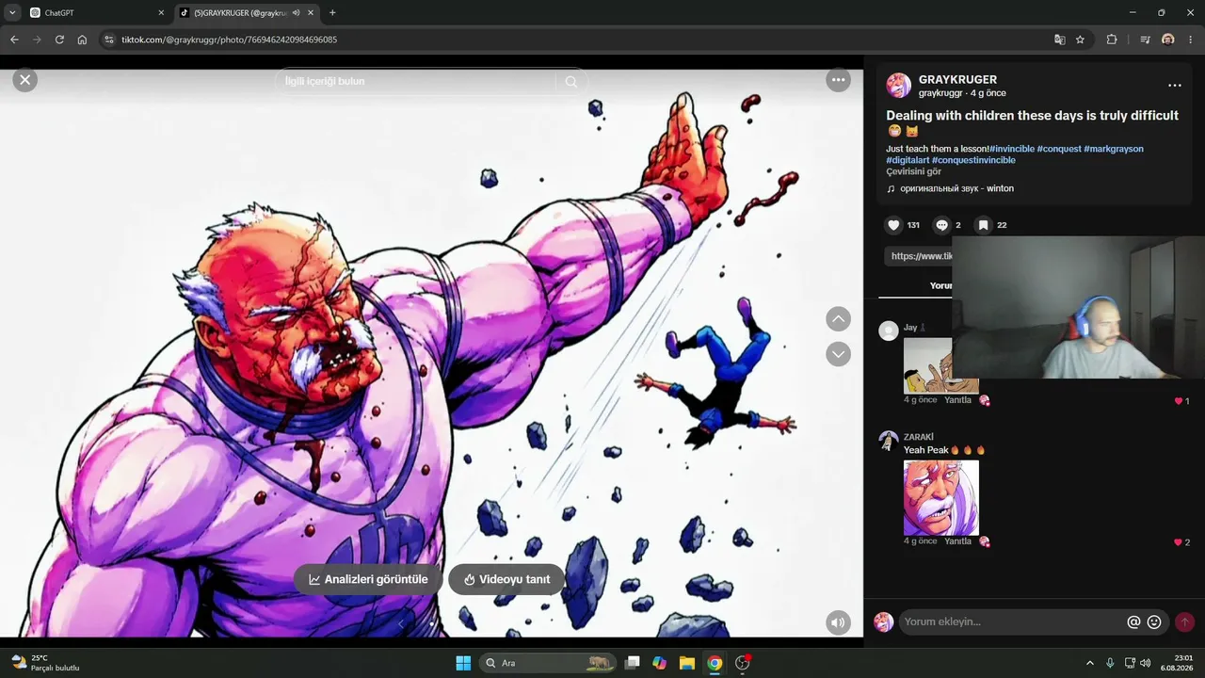Viewport: 1205px width, 678px height.
Task: Open ZARAKİ's profile avatar
Action: (889, 441)
